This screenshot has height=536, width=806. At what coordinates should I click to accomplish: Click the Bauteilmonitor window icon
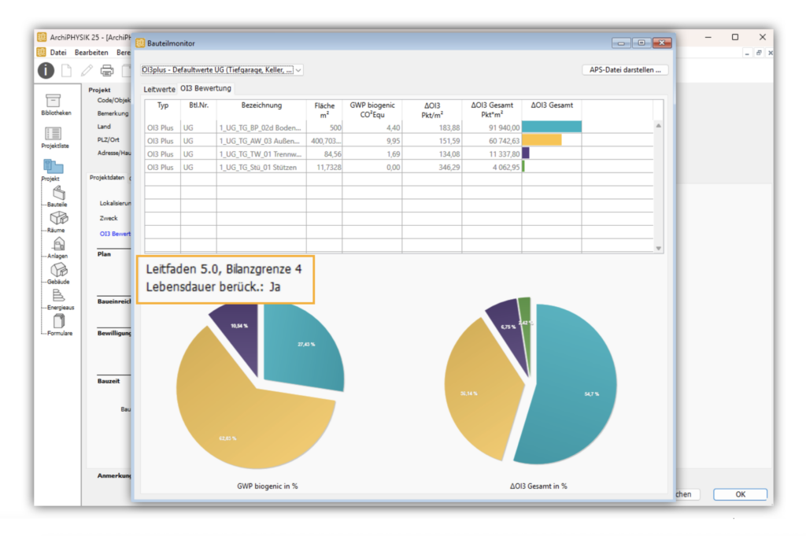[140, 43]
